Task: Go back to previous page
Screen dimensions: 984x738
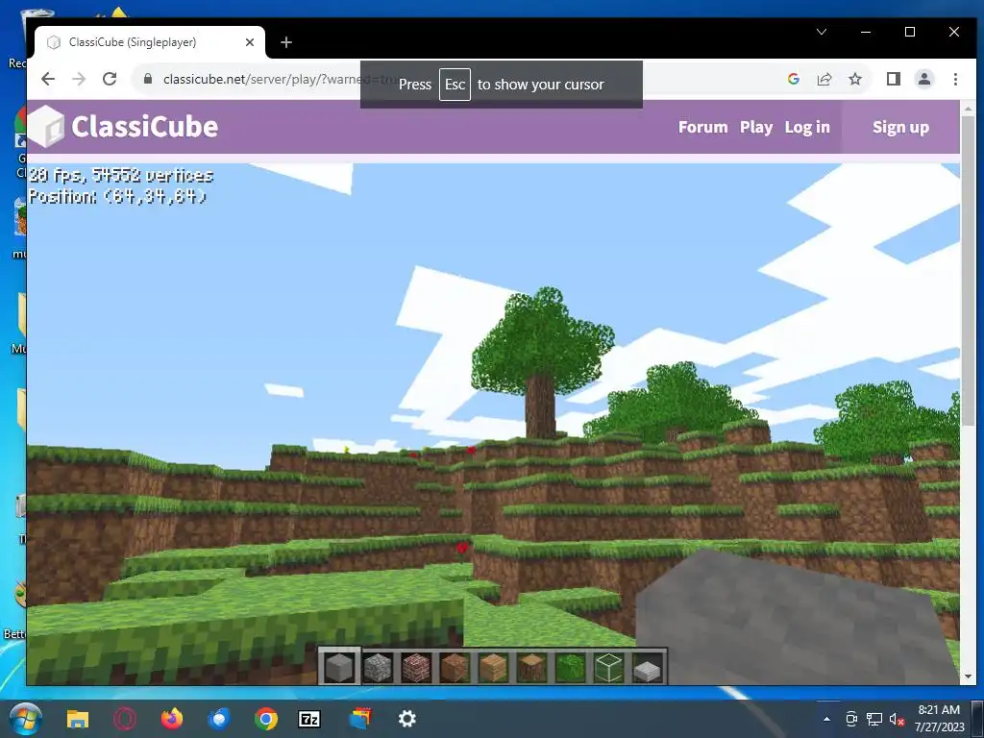Action: click(48, 79)
